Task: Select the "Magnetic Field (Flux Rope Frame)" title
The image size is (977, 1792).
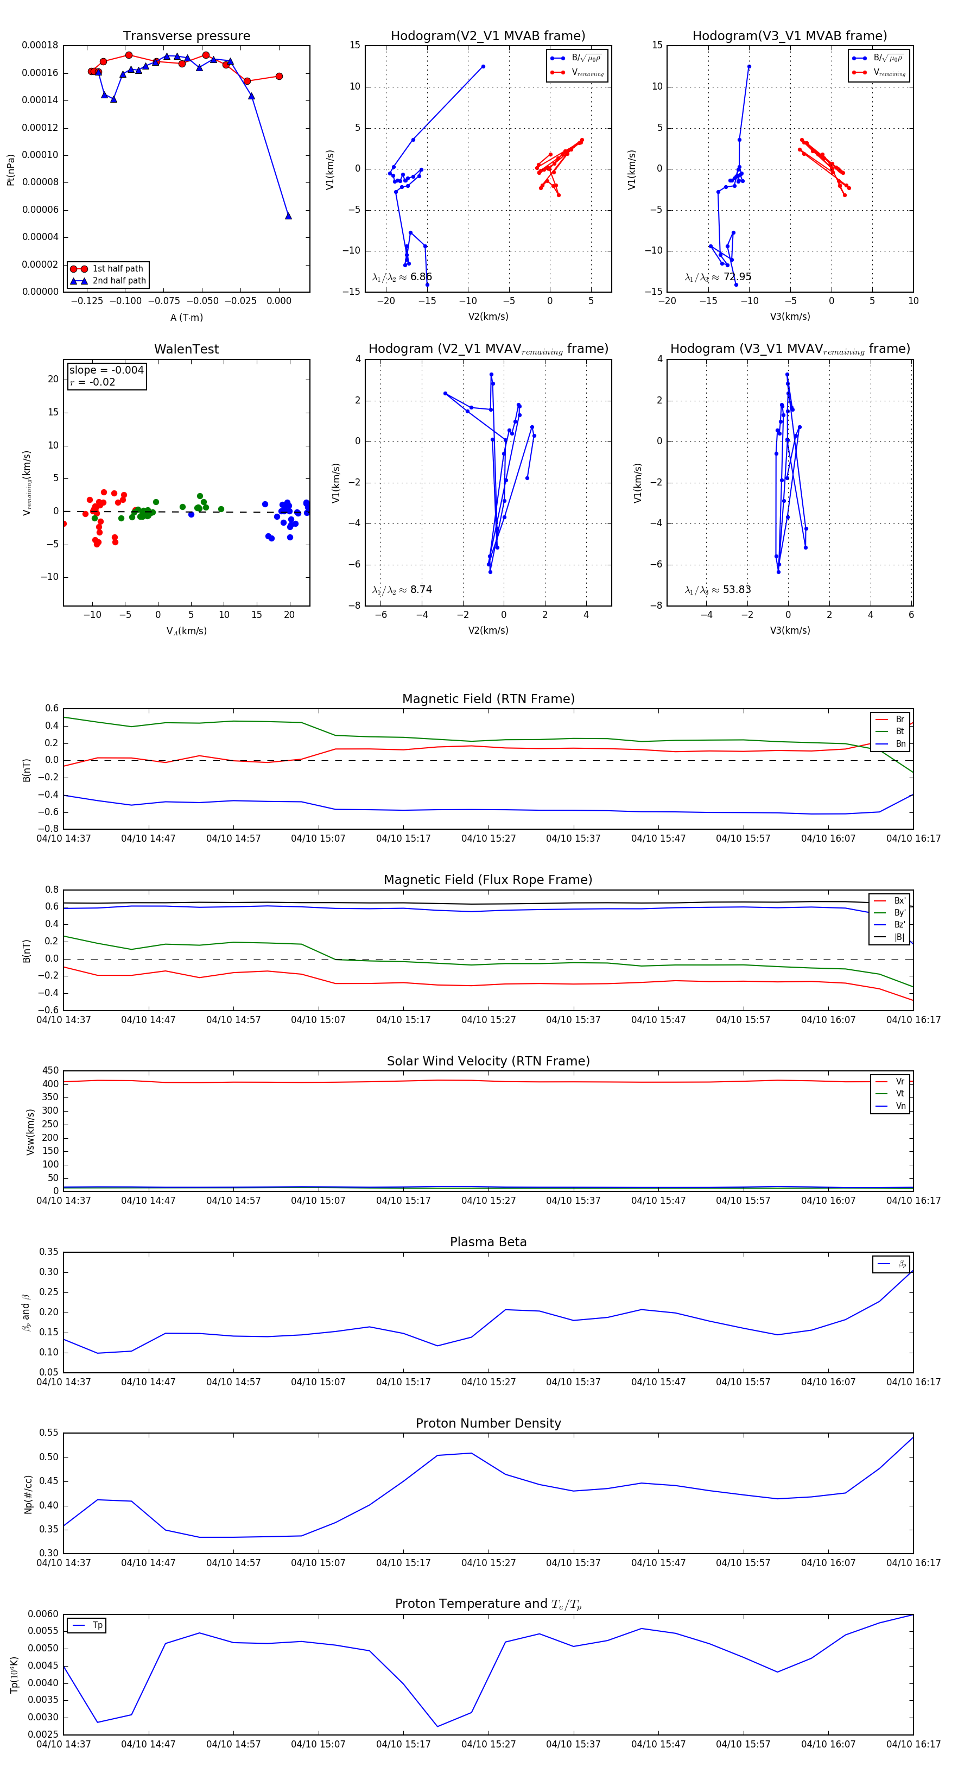Action: [488, 880]
